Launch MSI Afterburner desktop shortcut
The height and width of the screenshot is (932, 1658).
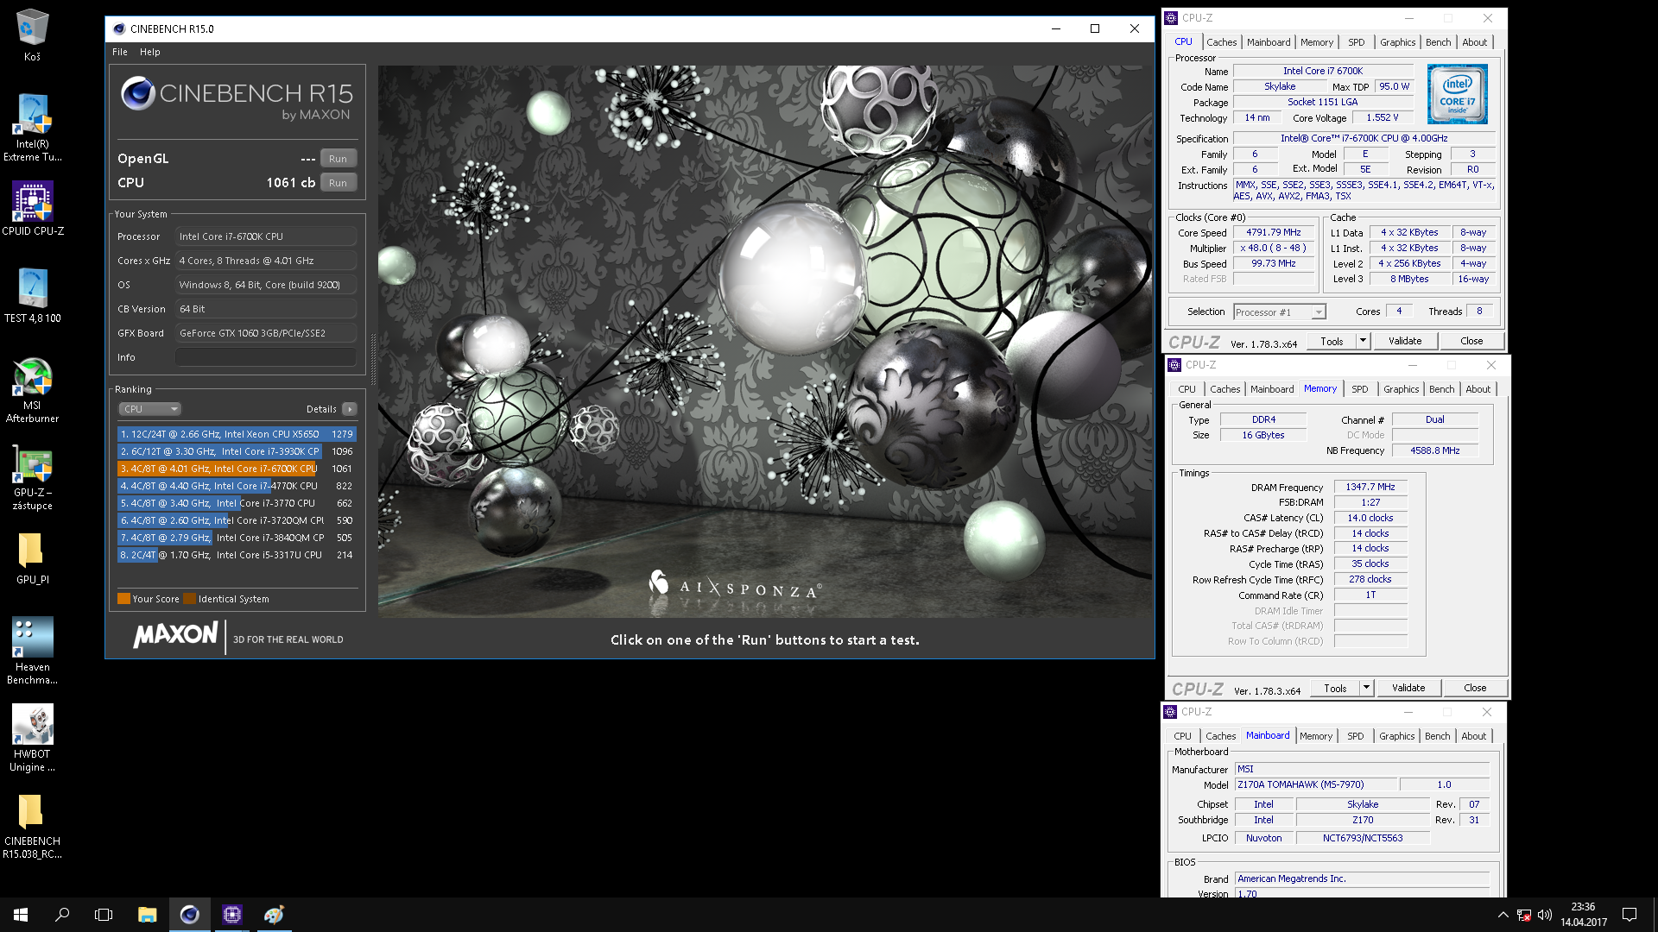click(32, 390)
